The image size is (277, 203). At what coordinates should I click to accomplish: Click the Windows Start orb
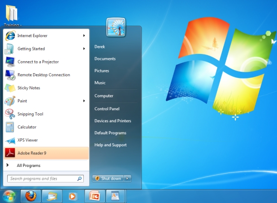(9, 196)
